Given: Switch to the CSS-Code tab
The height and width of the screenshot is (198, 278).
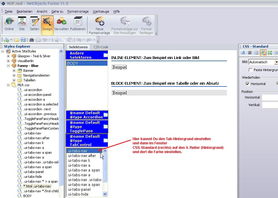Looking at the screenshot, I should point(101,47).
